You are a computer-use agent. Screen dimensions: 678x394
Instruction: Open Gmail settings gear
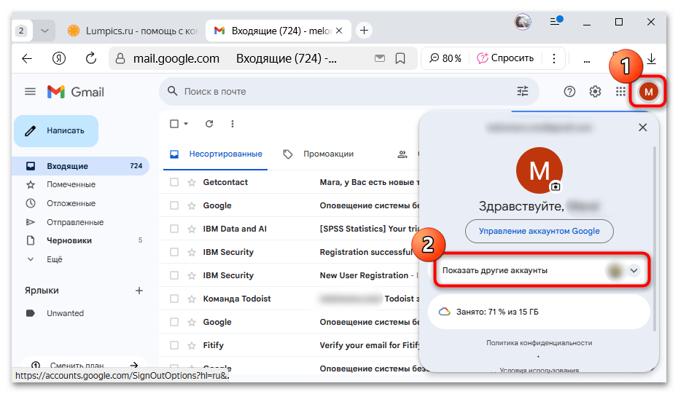595,92
